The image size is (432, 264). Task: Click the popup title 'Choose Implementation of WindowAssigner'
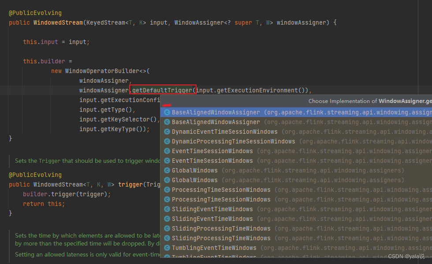(x=370, y=101)
